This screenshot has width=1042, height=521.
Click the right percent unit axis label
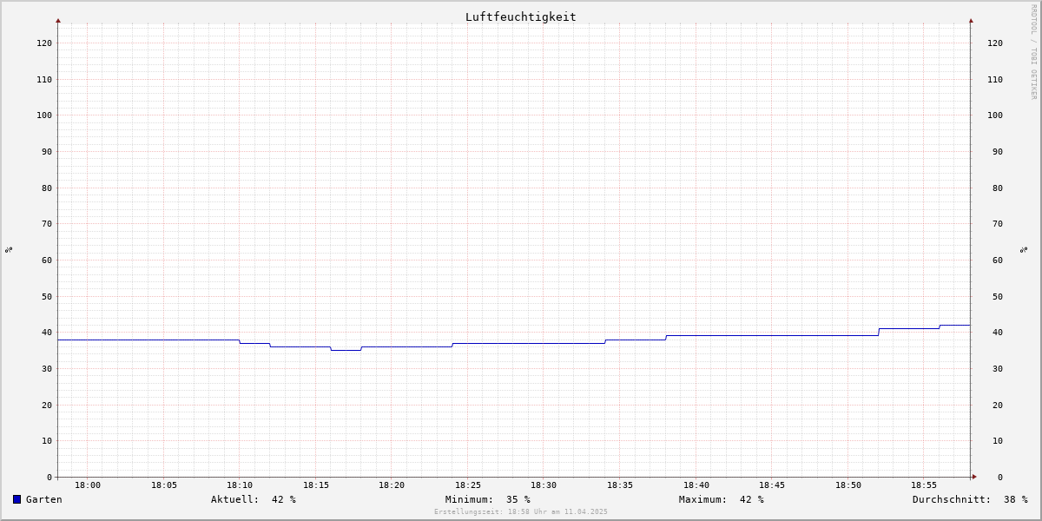1024,249
